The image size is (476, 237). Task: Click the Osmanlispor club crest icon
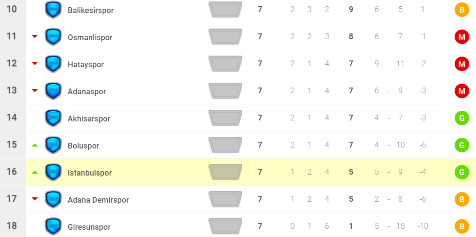pos(53,37)
